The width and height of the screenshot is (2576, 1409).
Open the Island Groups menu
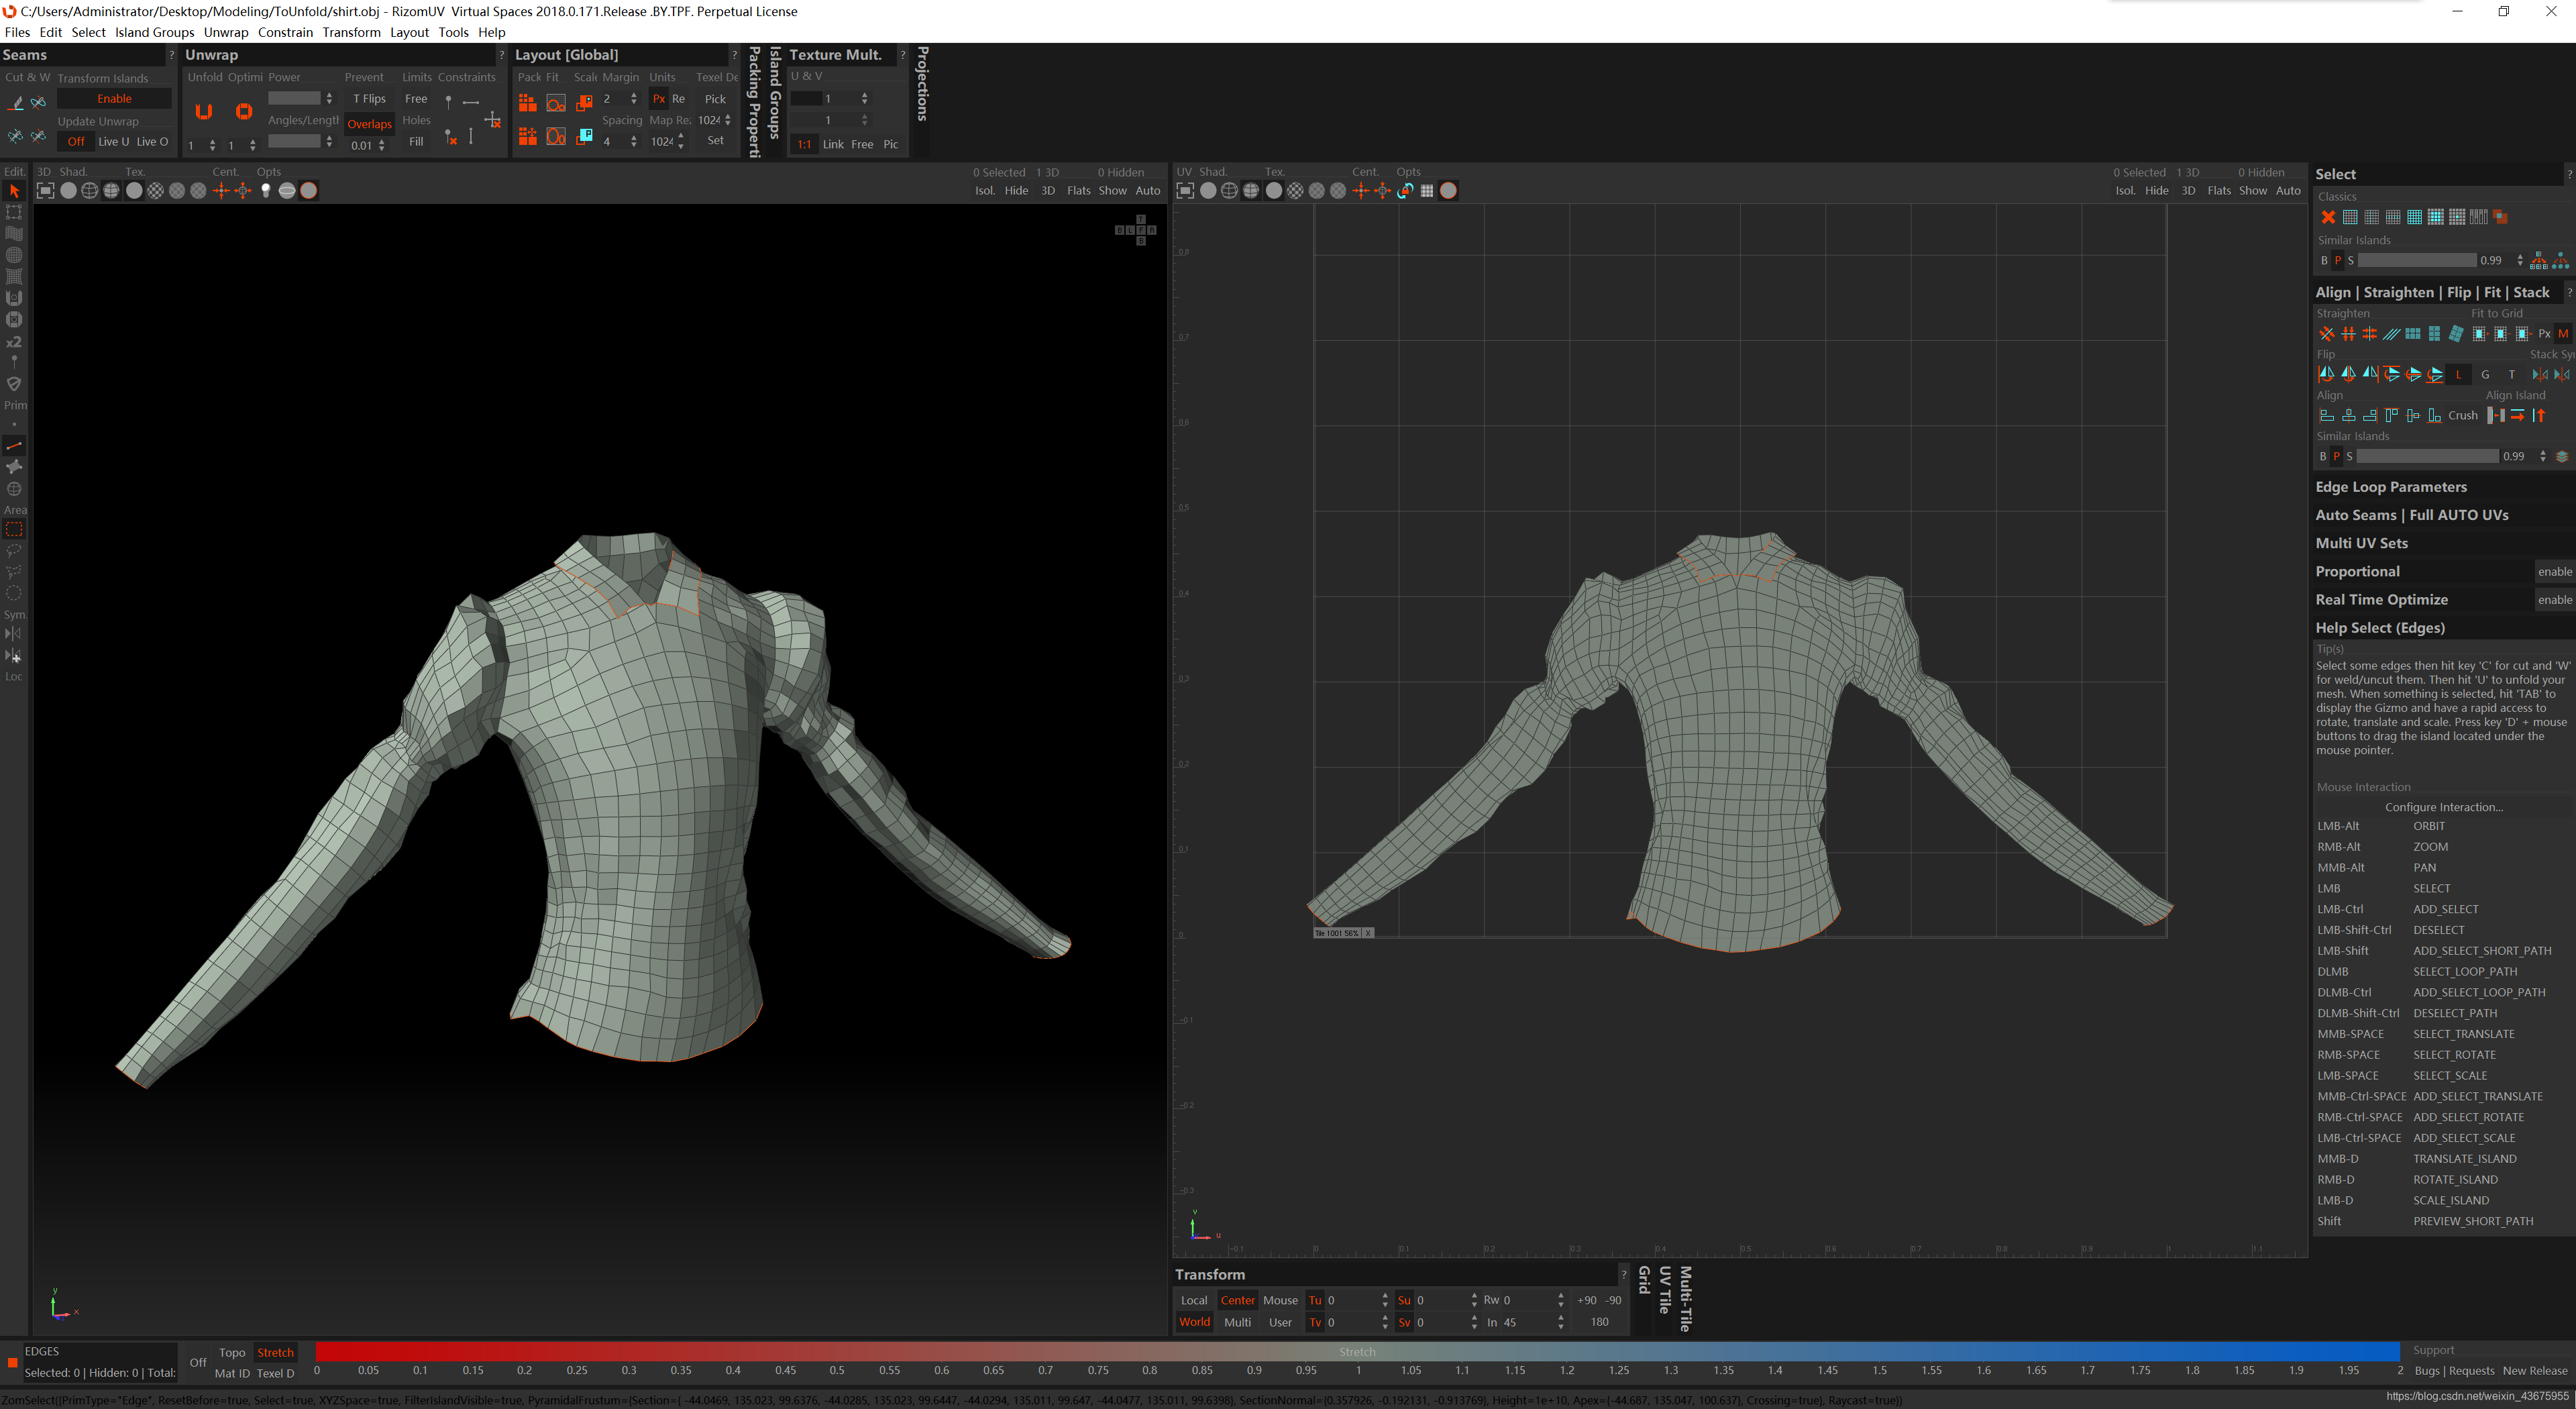[x=154, y=32]
